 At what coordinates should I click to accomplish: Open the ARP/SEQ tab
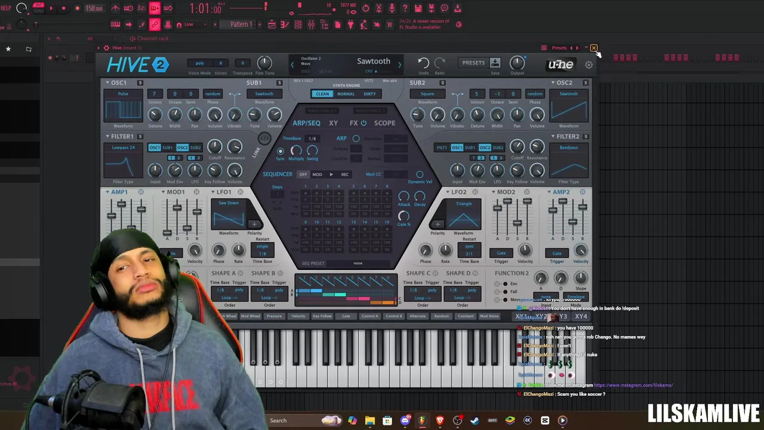(306, 123)
